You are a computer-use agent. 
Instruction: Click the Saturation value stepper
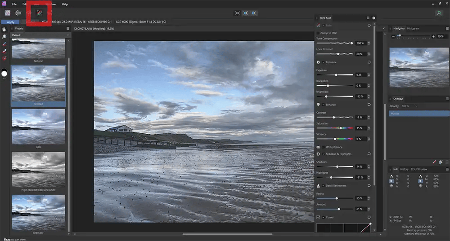click(x=369, y=128)
